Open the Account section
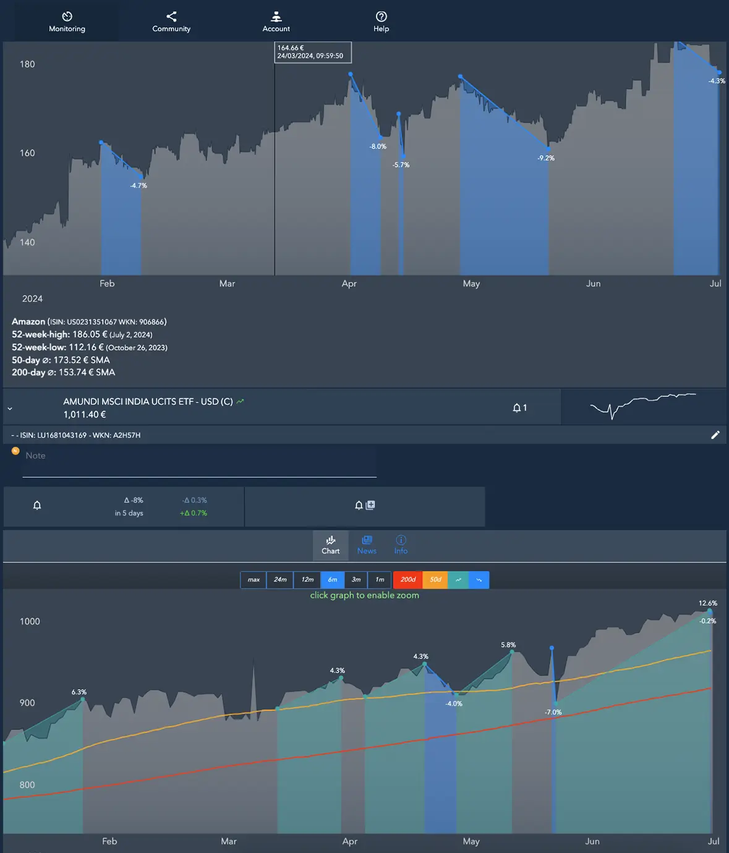729x853 pixels. pyautogui.click(x=276, y=21)
